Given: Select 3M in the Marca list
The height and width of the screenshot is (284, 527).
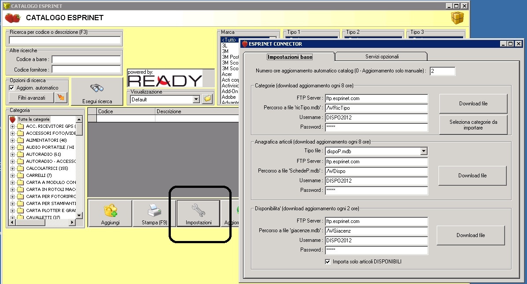Looking at the screenshot, I should point(225,51).
